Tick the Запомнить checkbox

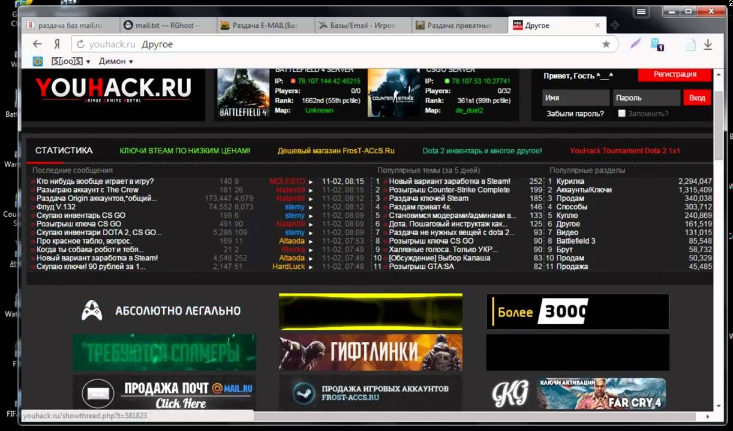pos(621,113)
